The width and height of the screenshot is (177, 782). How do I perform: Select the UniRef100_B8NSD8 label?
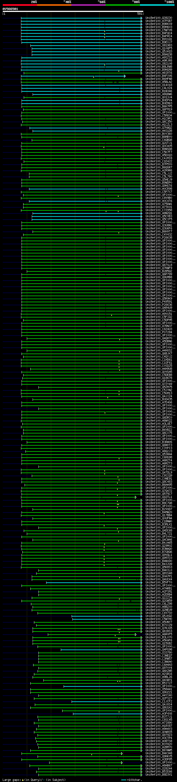(159, 149)
